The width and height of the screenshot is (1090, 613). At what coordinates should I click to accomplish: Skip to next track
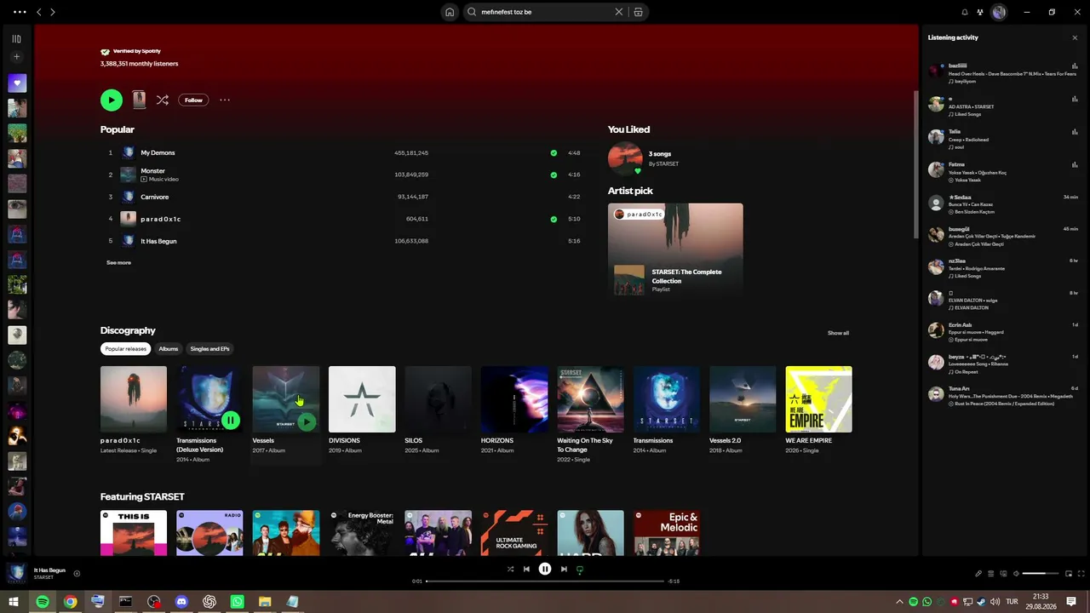click(564, 569)
